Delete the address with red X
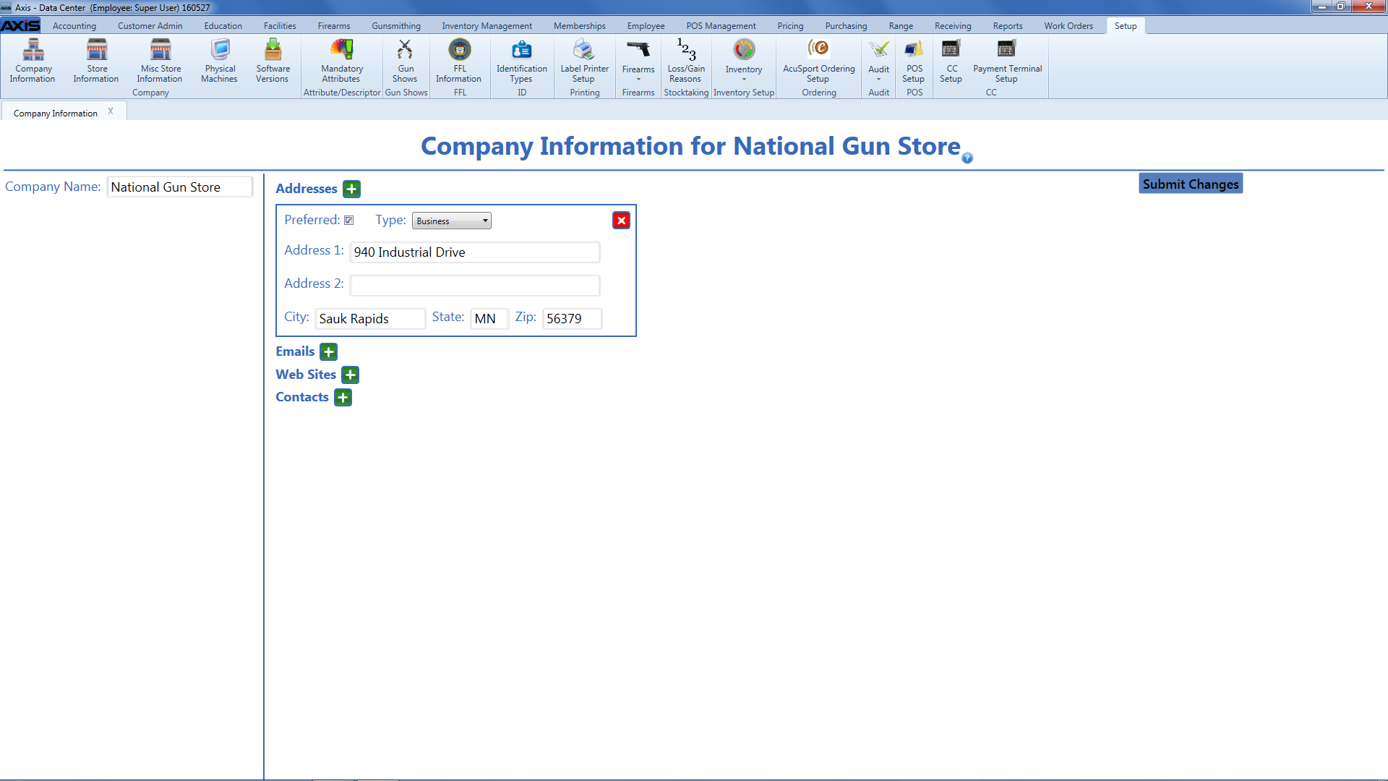 coord(621,221)
